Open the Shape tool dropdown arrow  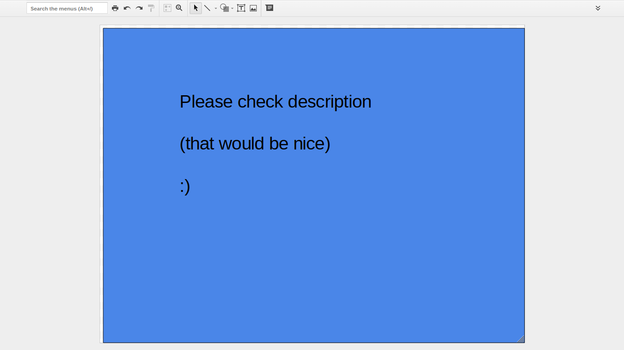(232, 8)
